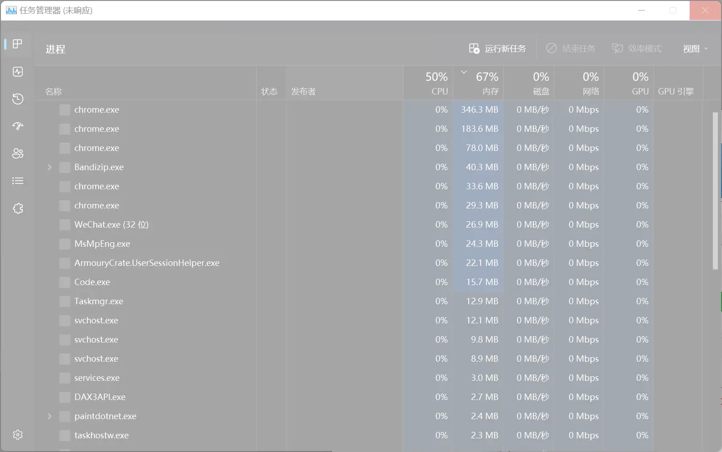Click the Bandizip.exe process icon

[65, 167]
